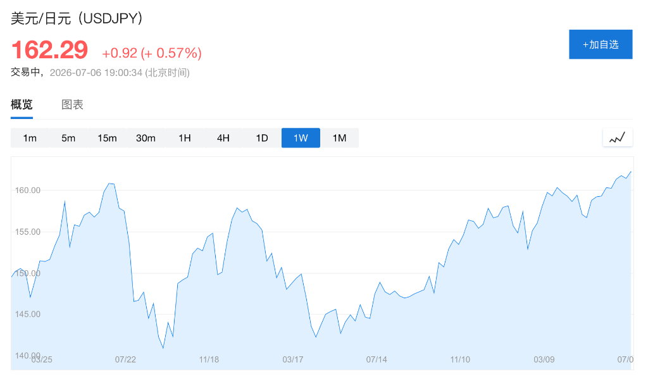Select the 概览 tab
The width and height of the screenshot is (648, 381).
pyautogui.click(x=22, y=104)
